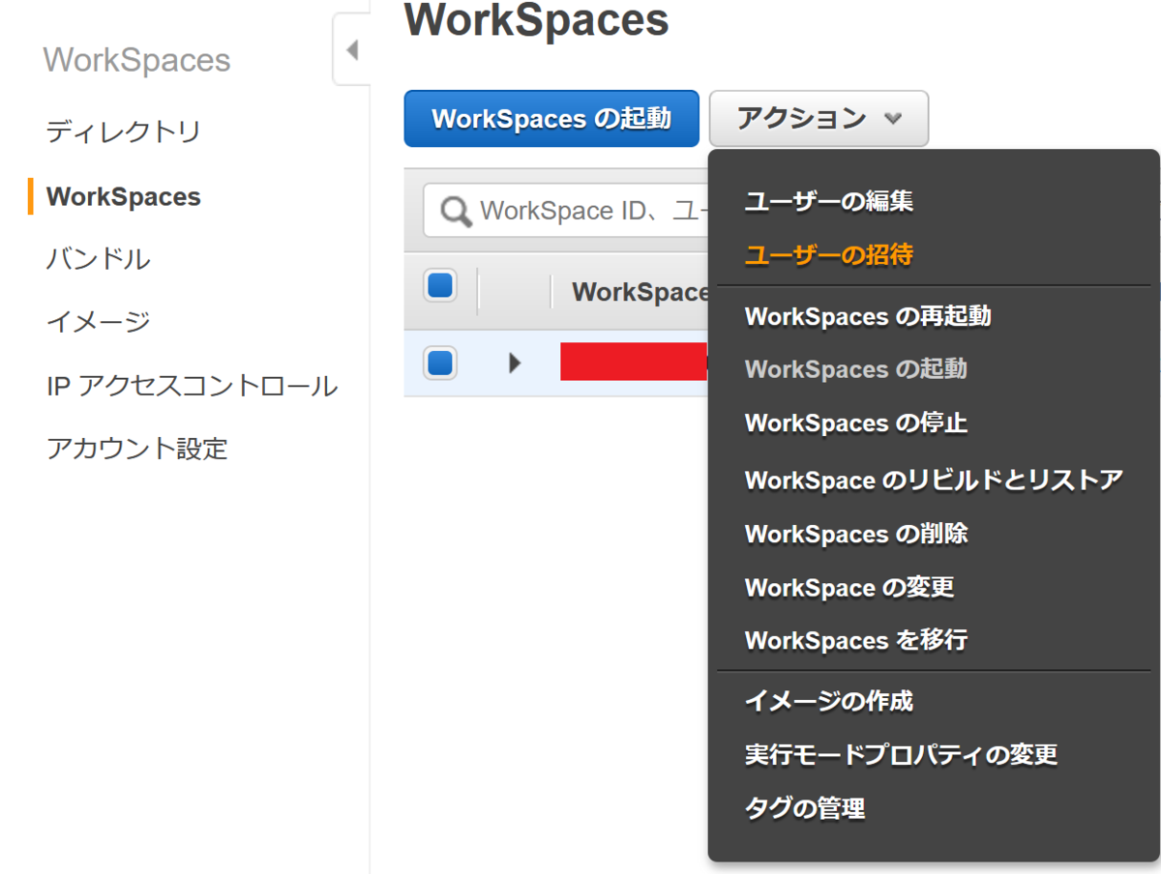Go to IP アクセスコントロール settings
This screenshot has width=1161, height=874.
coord(191,385)
